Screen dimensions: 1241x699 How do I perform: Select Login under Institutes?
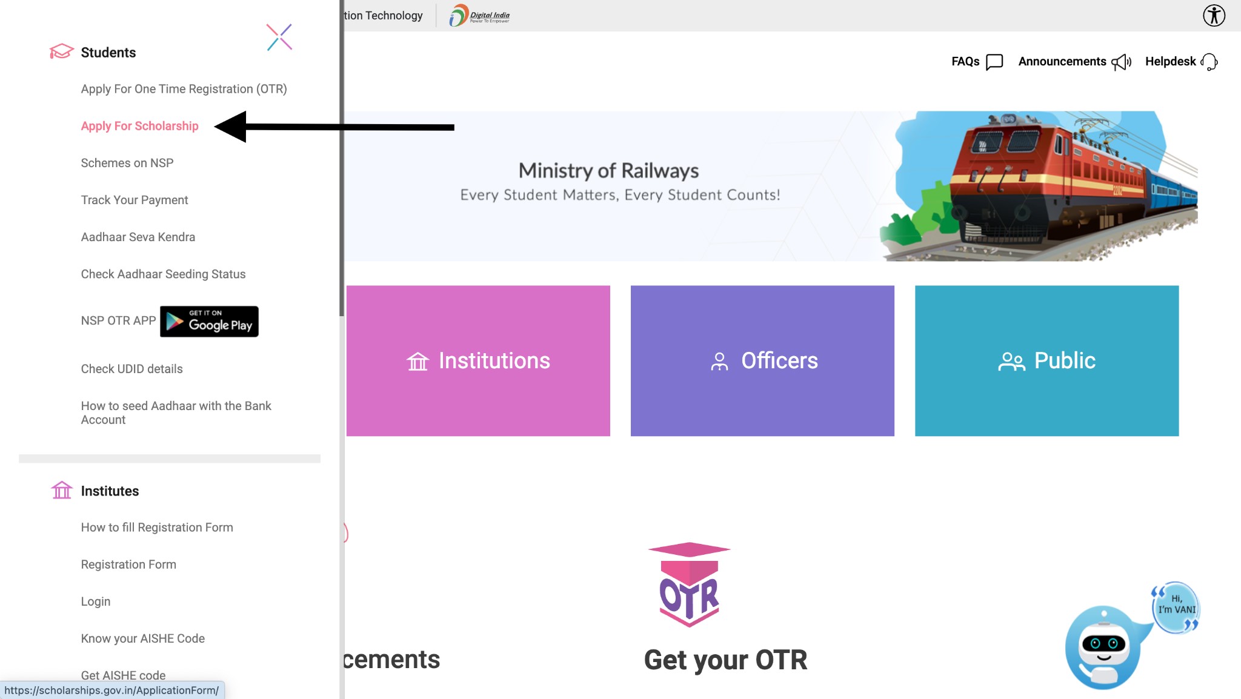96,601
